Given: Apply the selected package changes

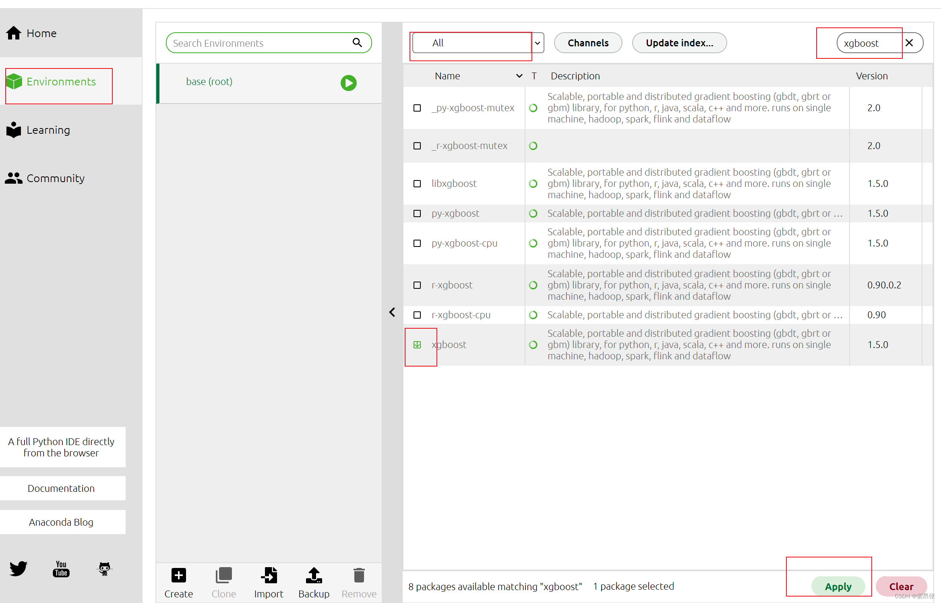Looking at the screenshot, I should click(838, 586).
